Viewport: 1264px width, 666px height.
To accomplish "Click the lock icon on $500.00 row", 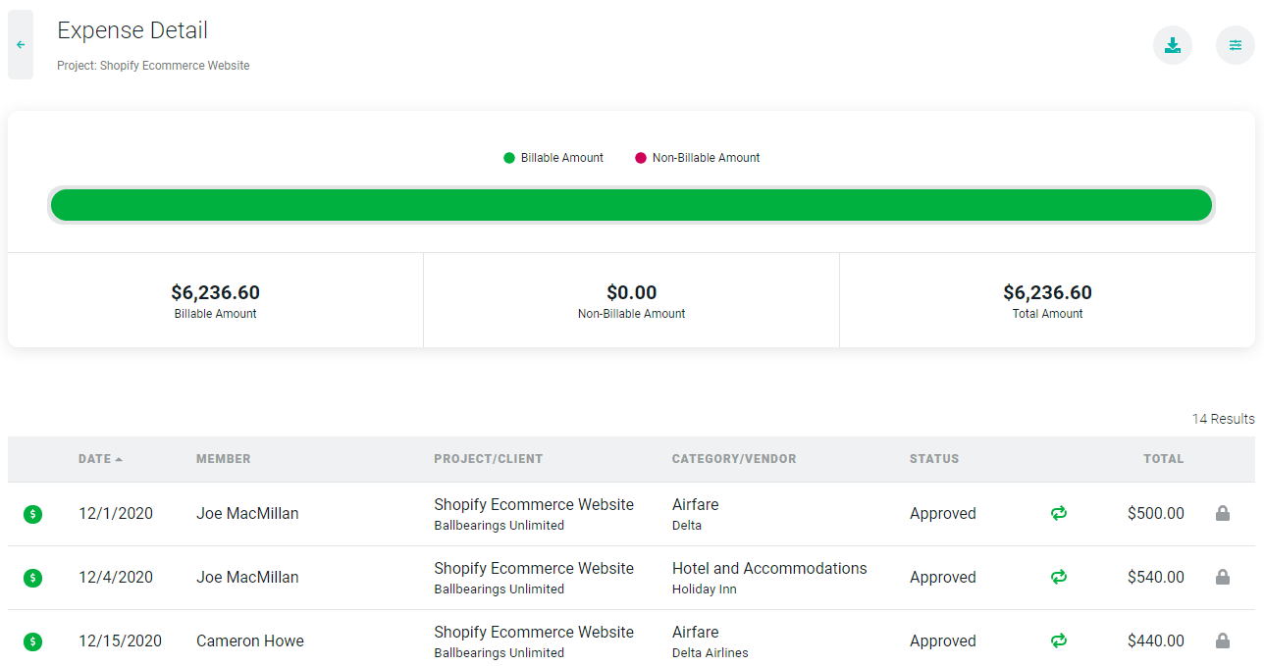I will (x=1223, y=513).
